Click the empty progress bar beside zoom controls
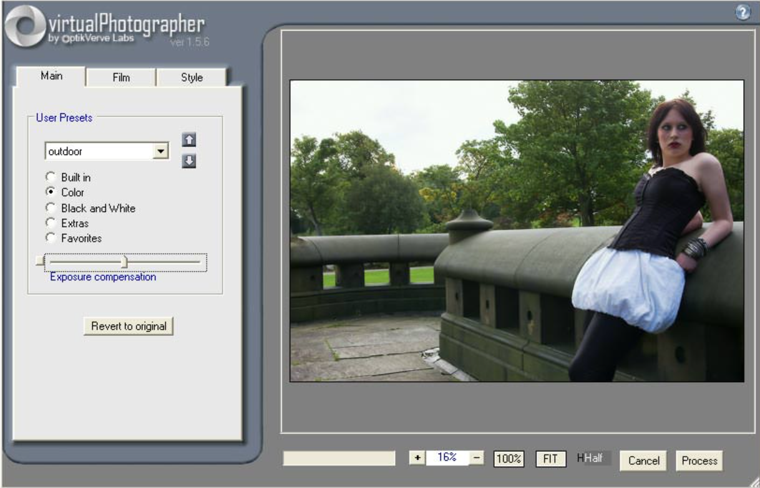 pyautogui.click(x=339, y=458)
